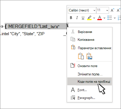The width and height of the screenshot is (121, 109).
Task: Open Font... dialog from context menu
Action: [x=90, y=90]
